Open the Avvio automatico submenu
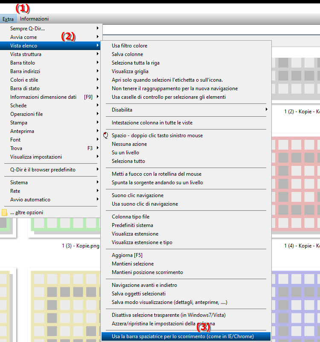The width and height of the screenshot is (320, 342). (50, 200)
